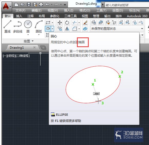Click the Save As icon

point(35,5)
